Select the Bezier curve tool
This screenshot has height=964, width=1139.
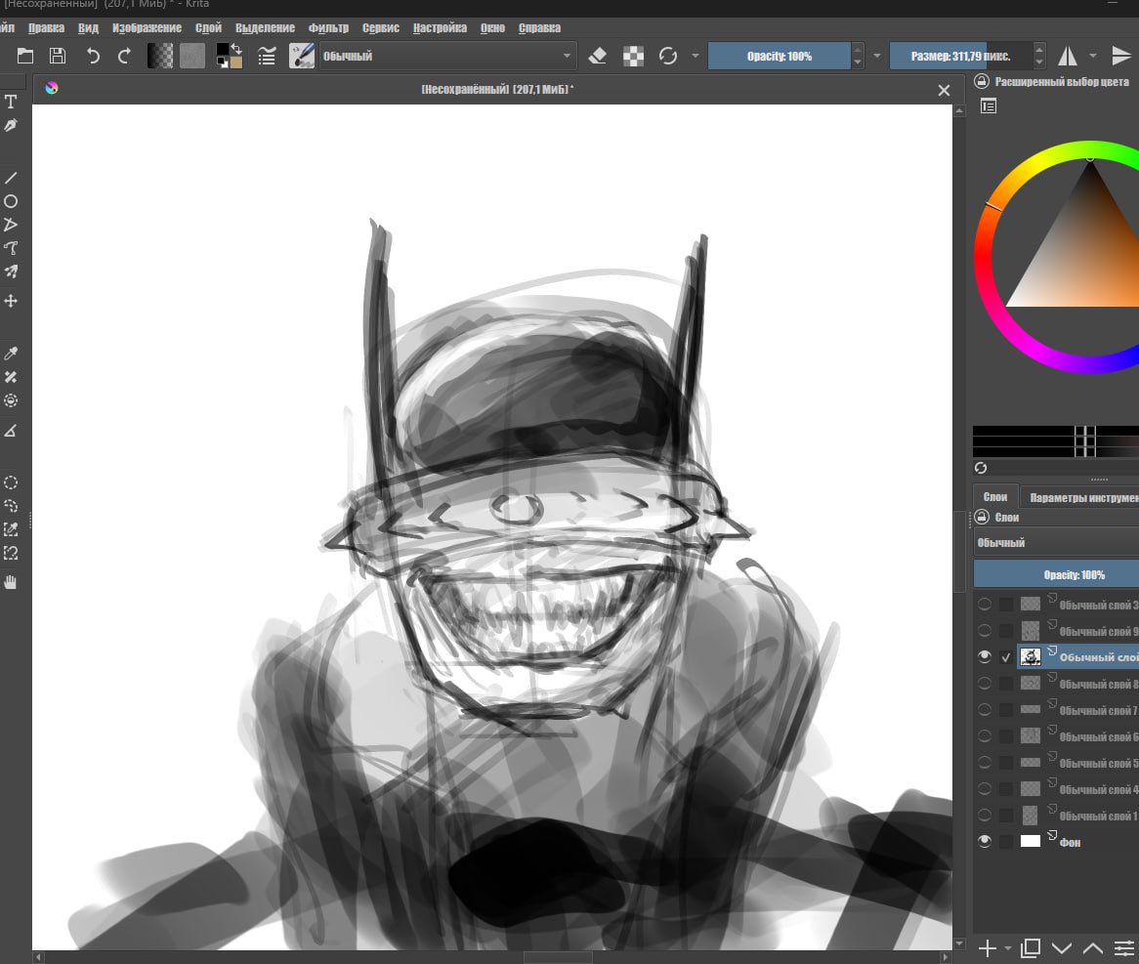tap(11, 248)
